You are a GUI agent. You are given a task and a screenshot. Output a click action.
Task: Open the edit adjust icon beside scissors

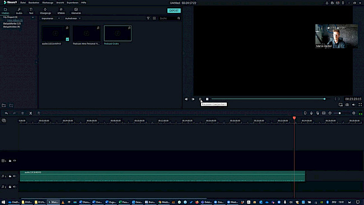39,113
